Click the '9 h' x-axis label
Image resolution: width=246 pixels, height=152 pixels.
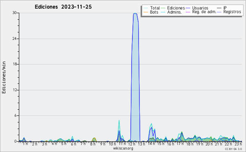tap(102, 144)
